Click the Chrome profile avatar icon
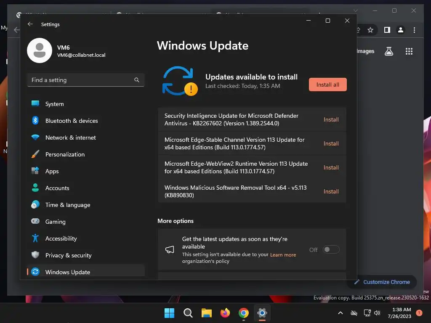 click(x=401, y=30)
